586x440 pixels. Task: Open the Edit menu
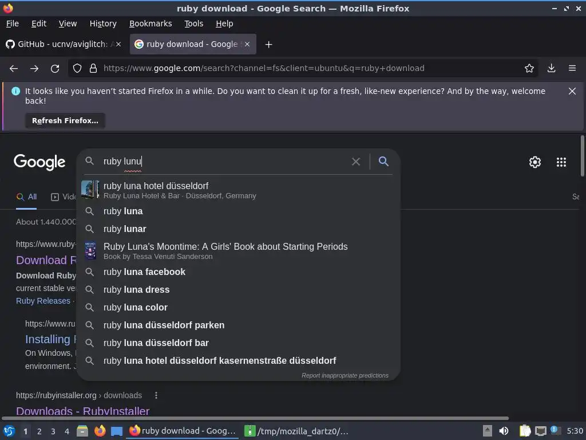(39, 23)
